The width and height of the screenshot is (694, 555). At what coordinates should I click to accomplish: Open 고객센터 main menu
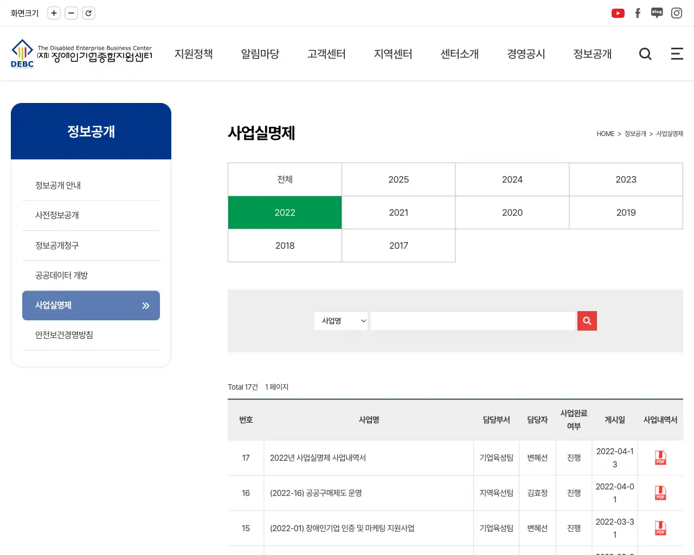point(326,54)
